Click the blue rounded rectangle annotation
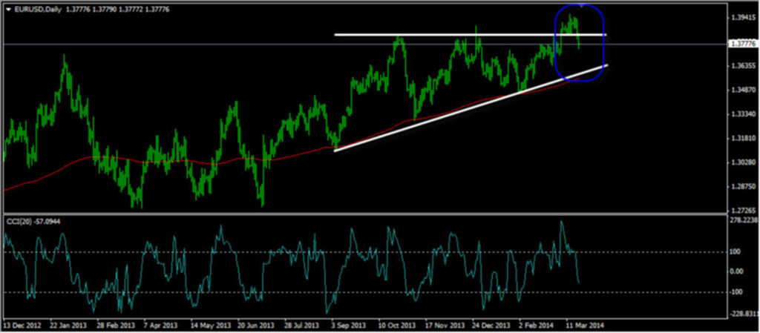Viewport: 760px width, 333px height. (x=603, y=44)
